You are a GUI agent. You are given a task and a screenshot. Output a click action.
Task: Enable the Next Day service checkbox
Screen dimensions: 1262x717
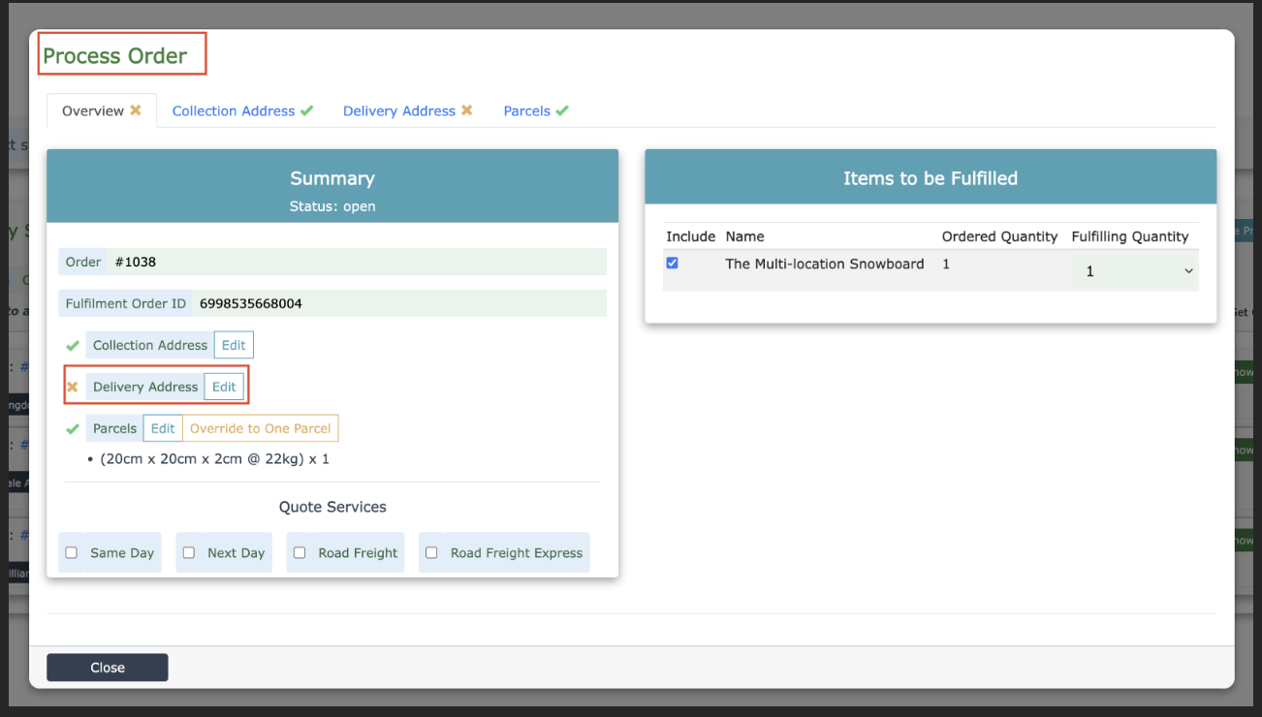click(x=189, y=552)
